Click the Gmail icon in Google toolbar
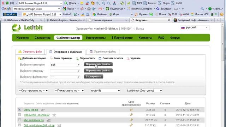This screenshot has width=226, height=127. click(100, 9)
